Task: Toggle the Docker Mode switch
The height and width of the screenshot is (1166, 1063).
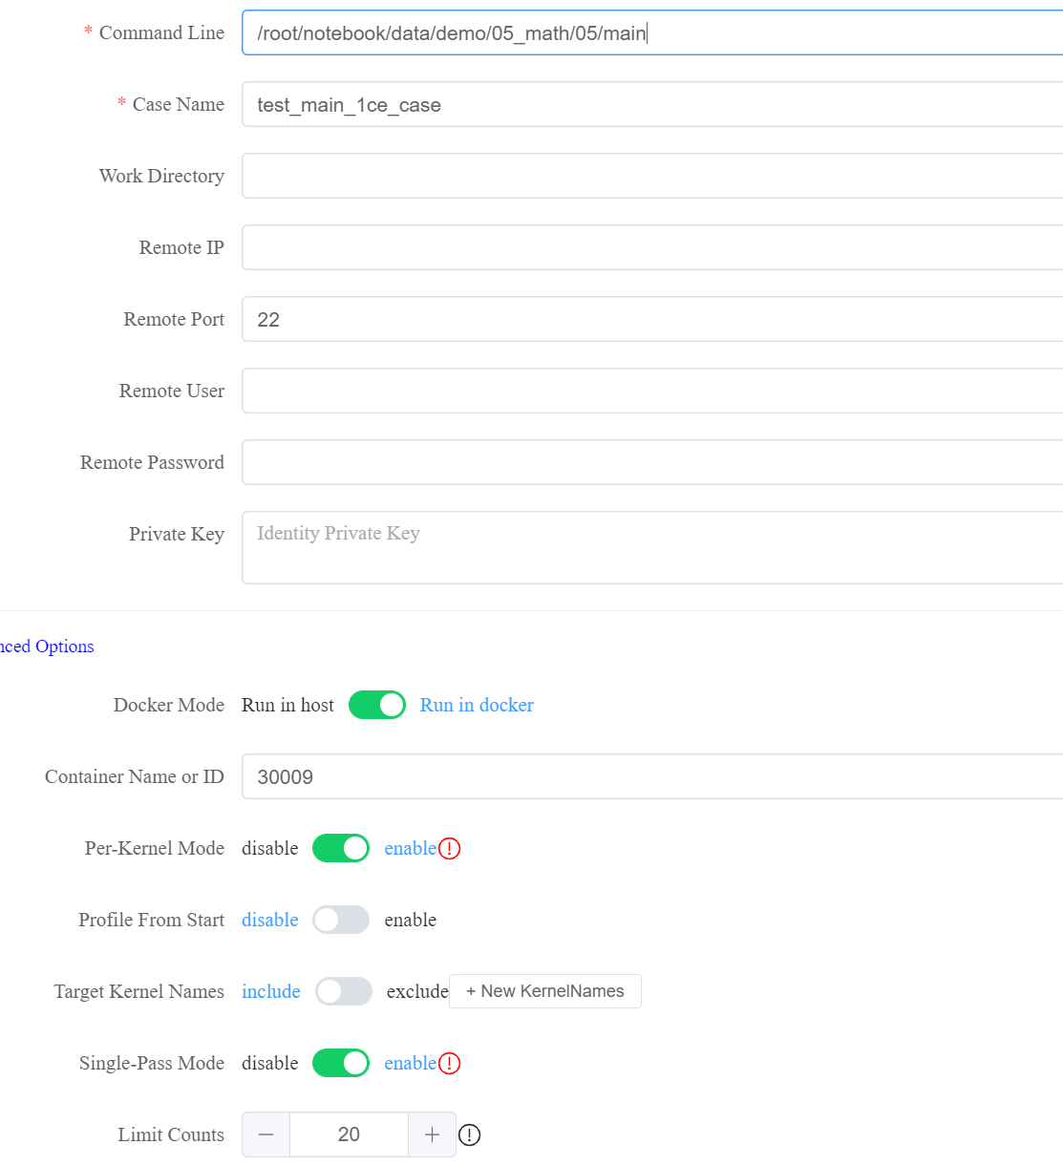Action: pos(377,705)
